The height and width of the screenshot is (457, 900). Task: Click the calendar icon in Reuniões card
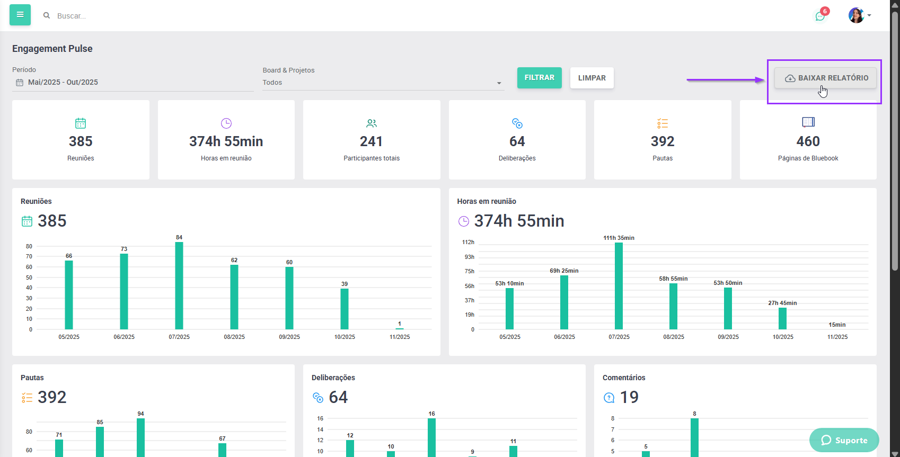pos(81,123)
